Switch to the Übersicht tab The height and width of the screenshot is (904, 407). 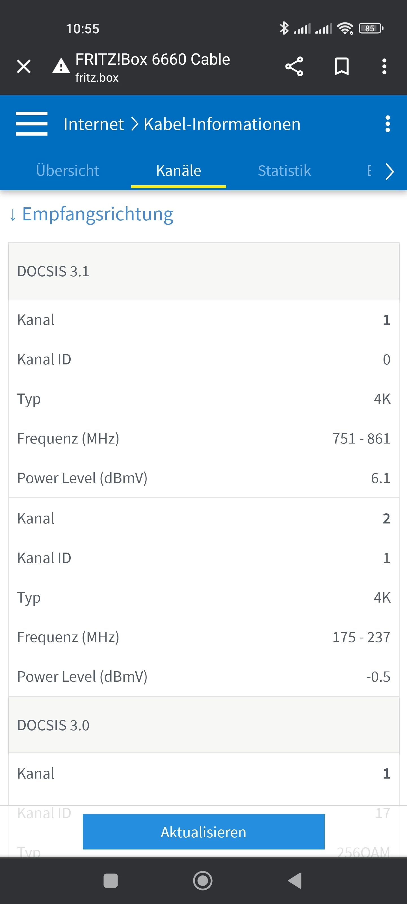[68, 171]
